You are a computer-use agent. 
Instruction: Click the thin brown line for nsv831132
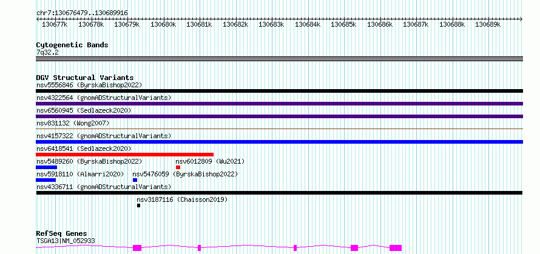279,129
